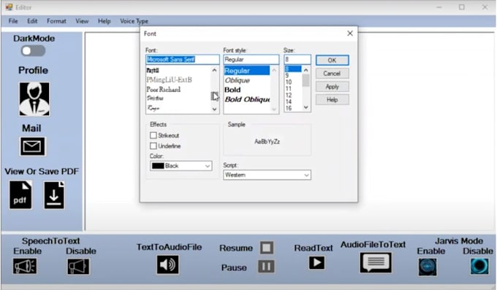Open the Format menu

pos(56,21)
